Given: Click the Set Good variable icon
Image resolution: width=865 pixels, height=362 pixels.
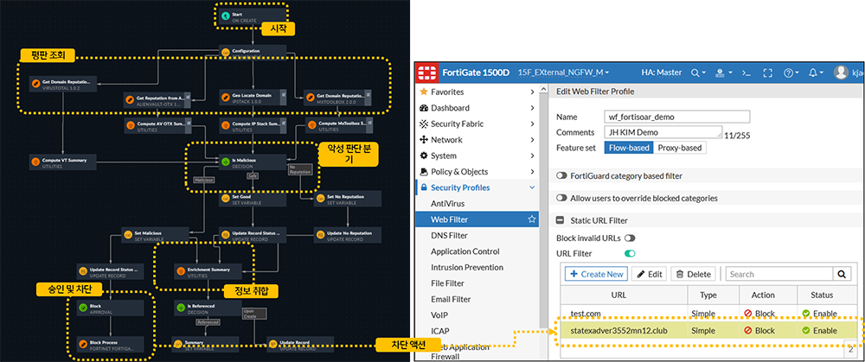Looking at the screenshot, I should click(225, 198).
